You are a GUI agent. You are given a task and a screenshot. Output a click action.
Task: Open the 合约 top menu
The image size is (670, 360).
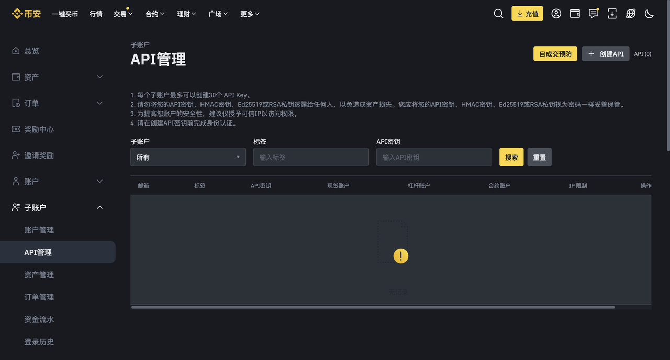coord(155,14)
